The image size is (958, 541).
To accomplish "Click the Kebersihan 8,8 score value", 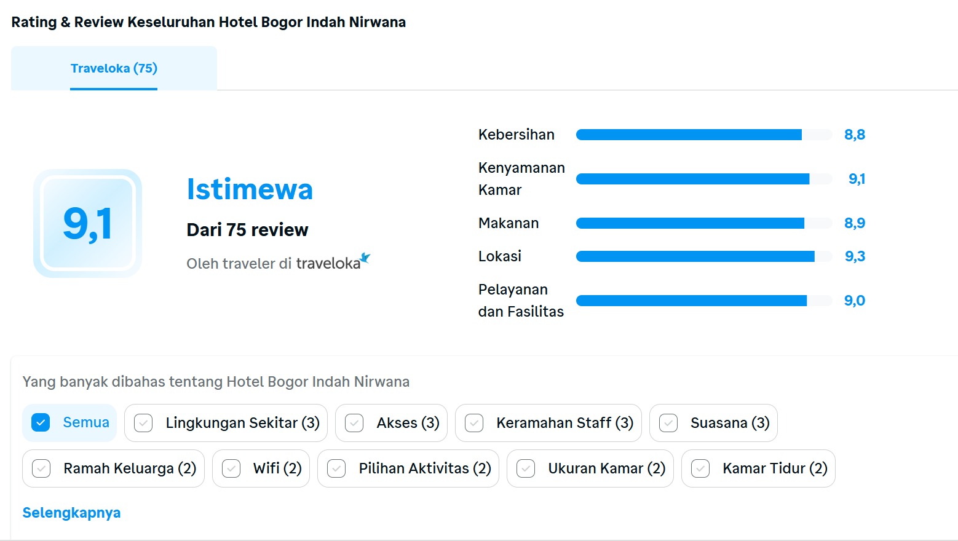I will point(855,135).
